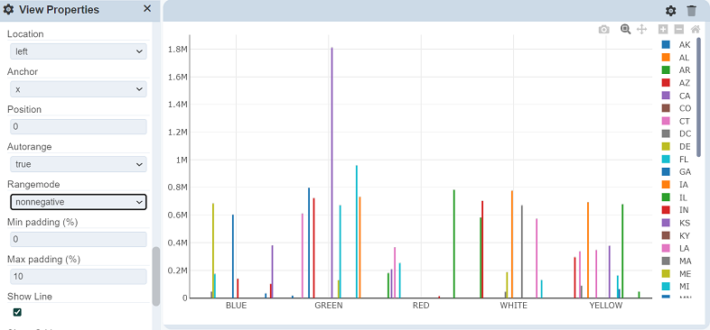The image size is (710, 330).
Task: Close the View Properties panel
Action: (x=147, y=9)
